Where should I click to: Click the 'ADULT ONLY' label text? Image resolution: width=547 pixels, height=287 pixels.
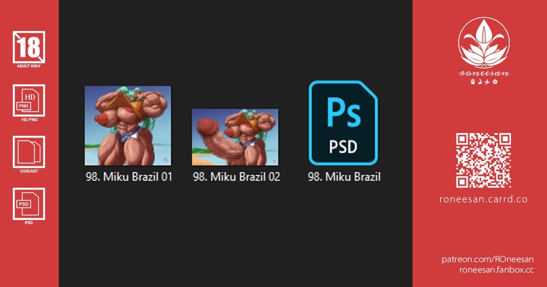point(29,66)
